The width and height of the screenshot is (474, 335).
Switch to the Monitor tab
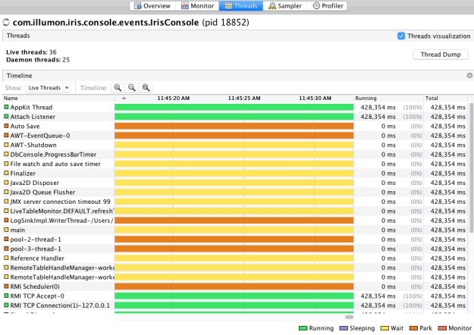pyautogui.click(x=198, y=5)
